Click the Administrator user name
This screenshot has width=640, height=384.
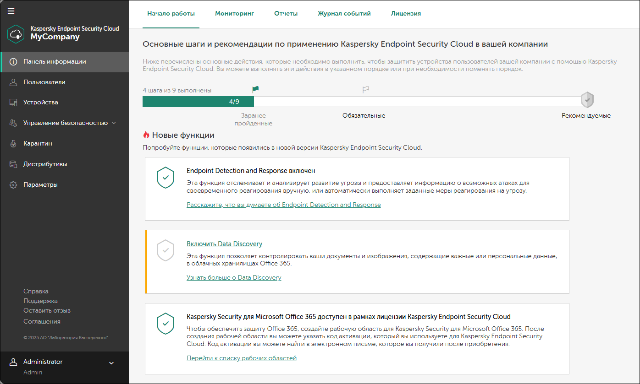pos(43,362)
